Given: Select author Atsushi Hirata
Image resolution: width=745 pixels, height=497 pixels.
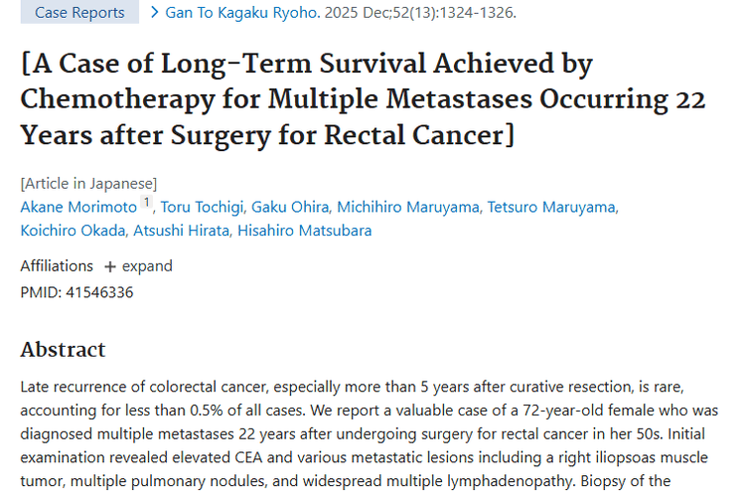Looking at the screenshot, I should pos(171,231).
